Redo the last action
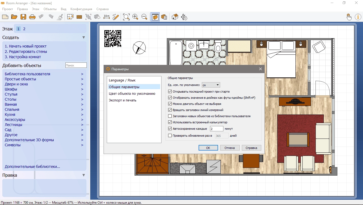363x205 pixels. tap(51, 17)
